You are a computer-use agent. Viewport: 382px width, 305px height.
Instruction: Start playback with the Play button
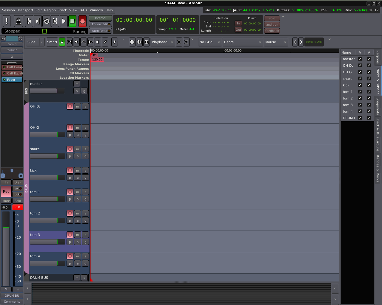64,21
